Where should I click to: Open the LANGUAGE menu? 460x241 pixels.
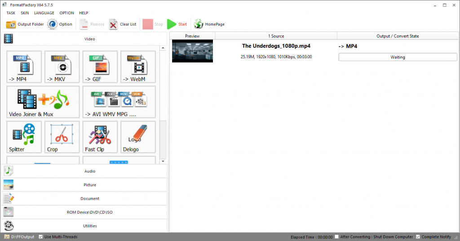(x=44, y=13)
